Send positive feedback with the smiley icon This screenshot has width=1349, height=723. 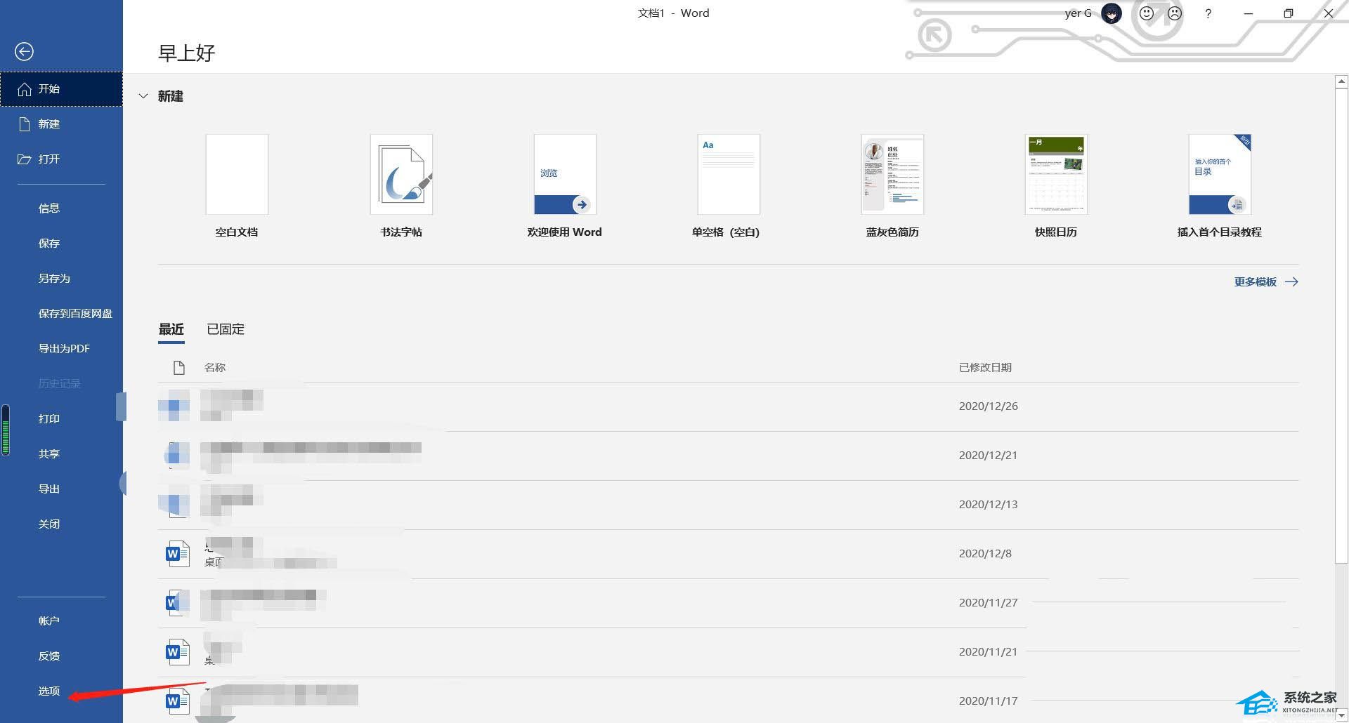(1147, 13)
